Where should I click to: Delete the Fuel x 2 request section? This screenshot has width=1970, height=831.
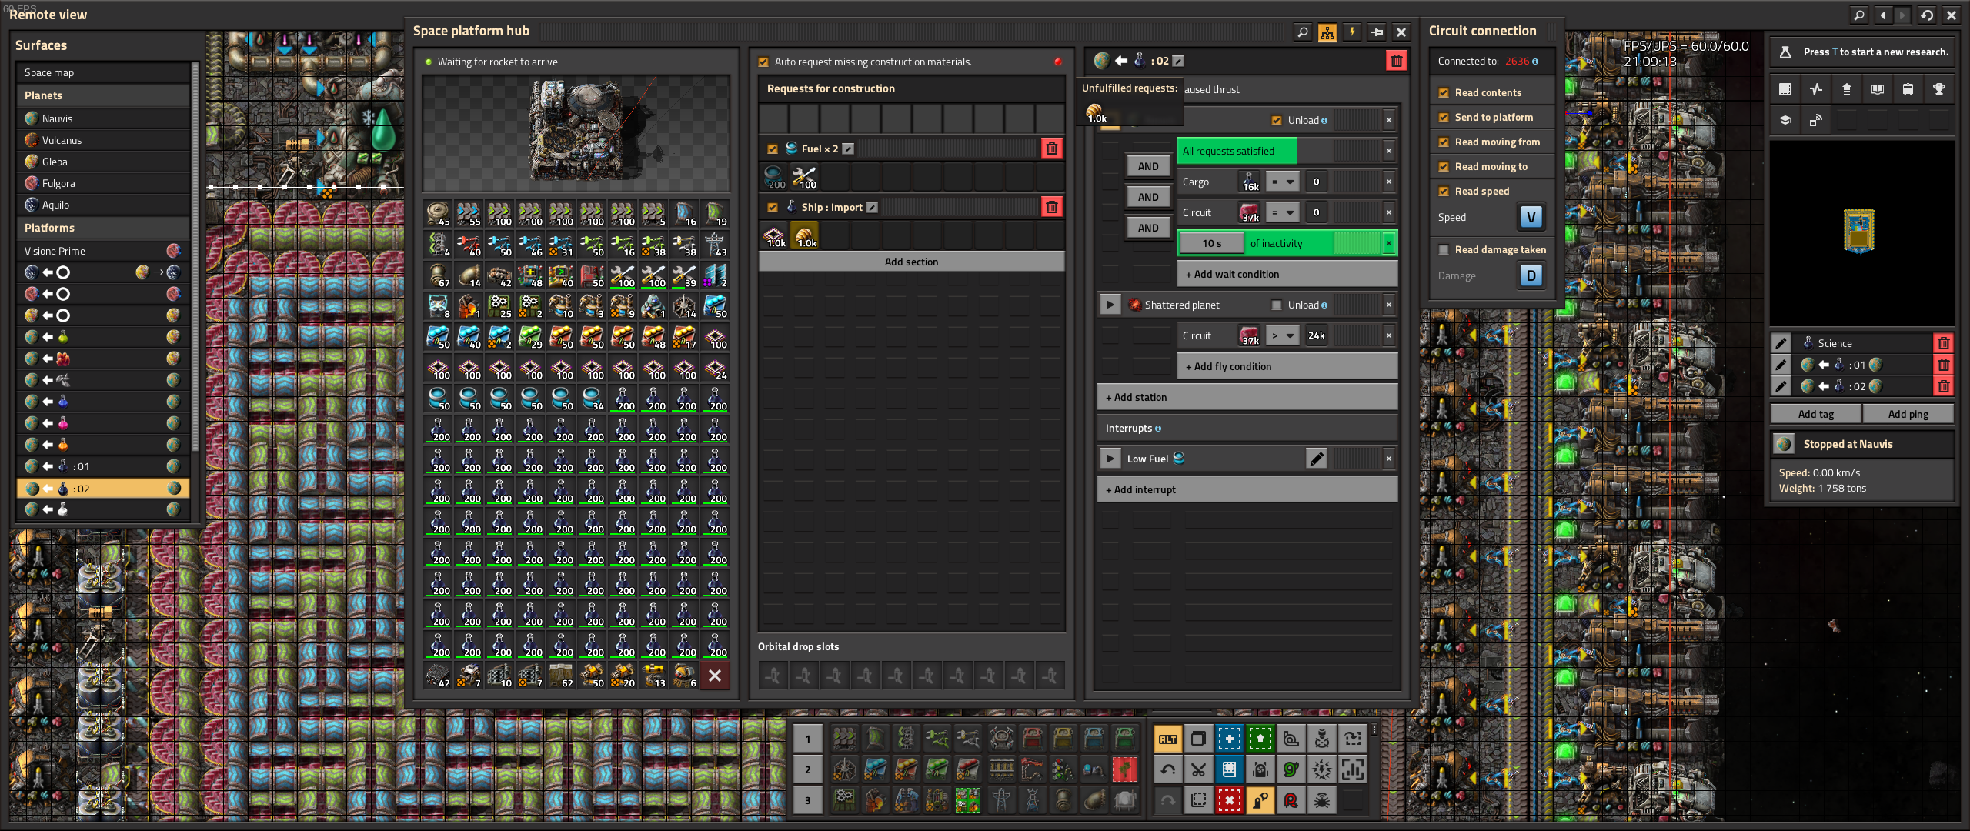click(1051, 149)
